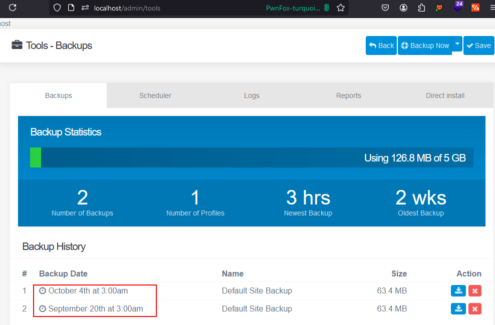
Task: Click the Number of Backups statistic
Action: (82, 202)
